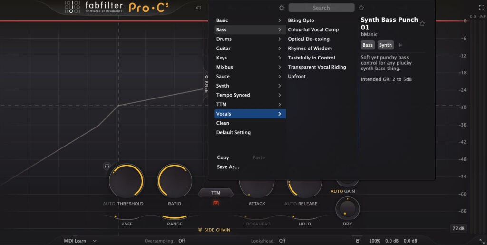Click the HOLD slider
Screen dimensions: 487x245
pyautogui.click(x=304, y=217)
